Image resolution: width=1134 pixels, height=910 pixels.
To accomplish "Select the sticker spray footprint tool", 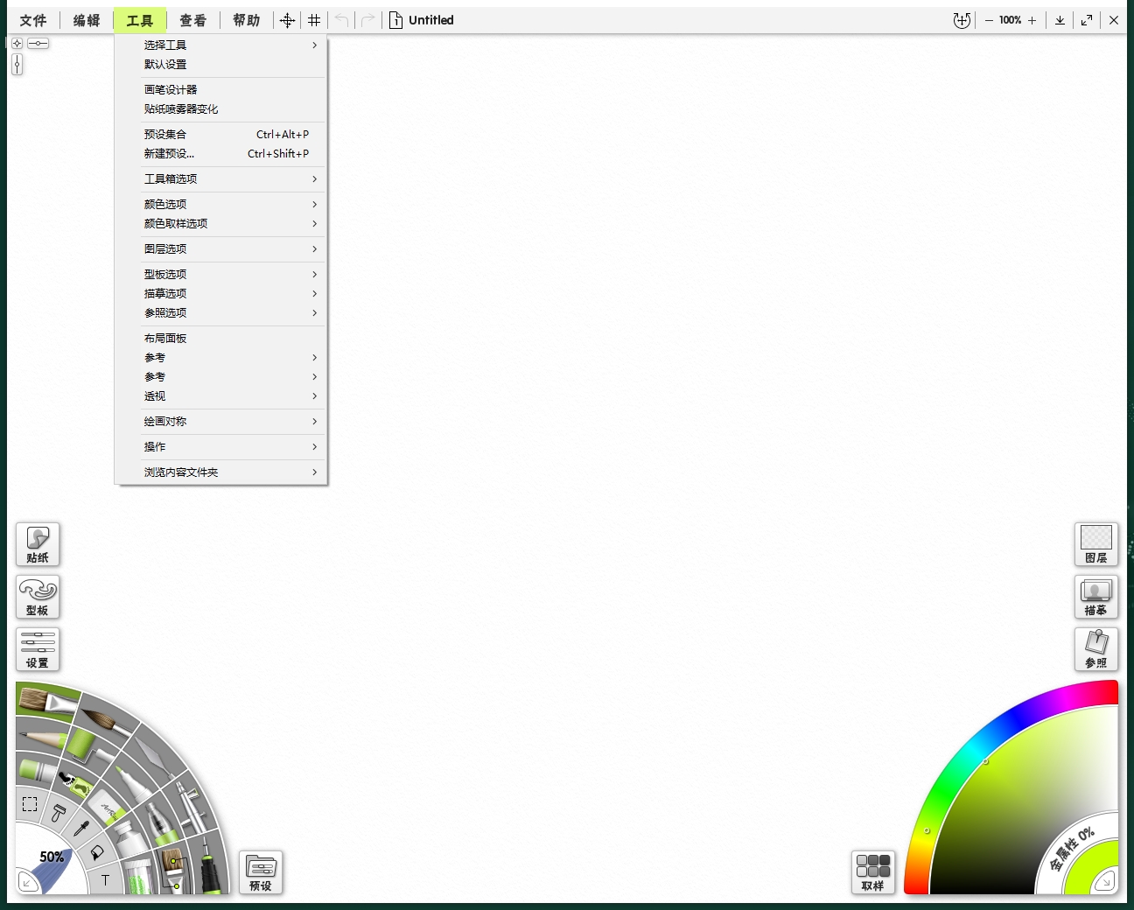I will (x=75, y=781).
